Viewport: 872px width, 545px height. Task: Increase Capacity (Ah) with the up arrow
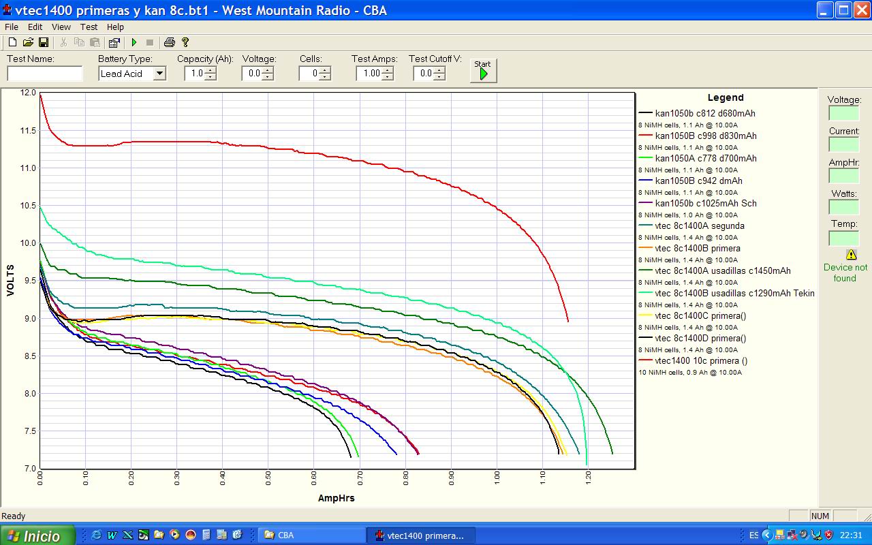click(211, 70)
